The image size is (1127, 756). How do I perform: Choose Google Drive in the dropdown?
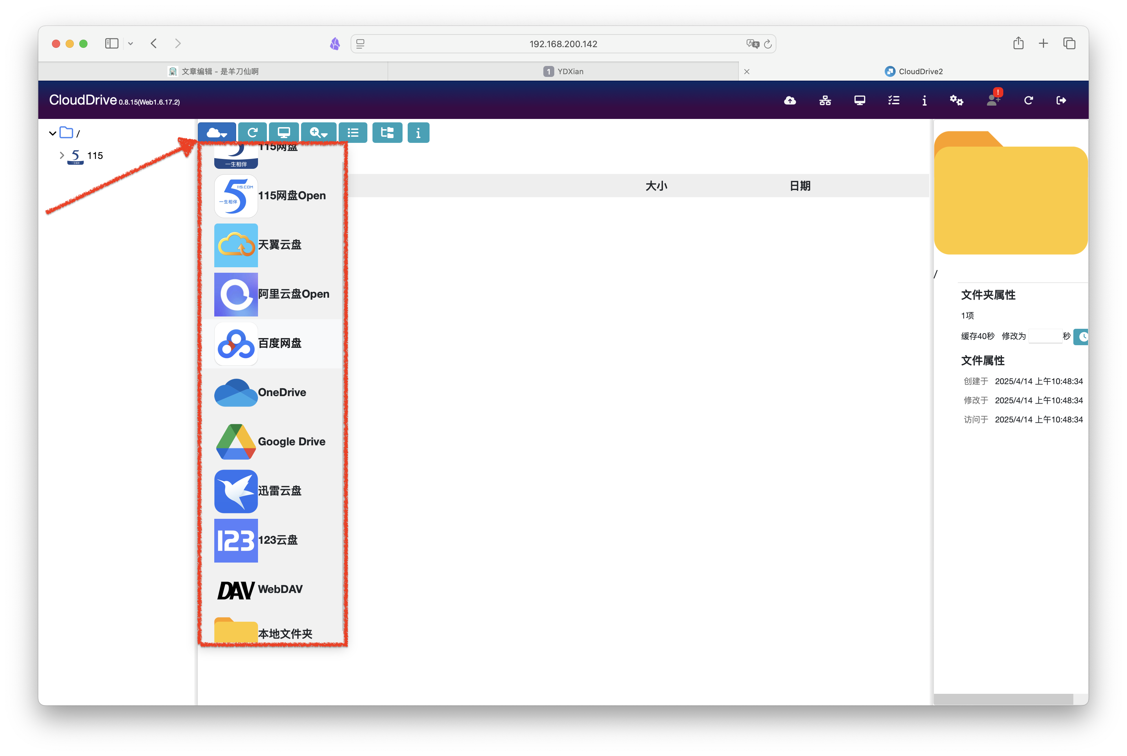(272, 442)
